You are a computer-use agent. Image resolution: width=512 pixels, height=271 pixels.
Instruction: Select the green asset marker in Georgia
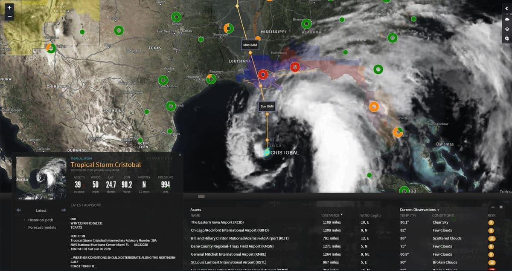(393, 37)
